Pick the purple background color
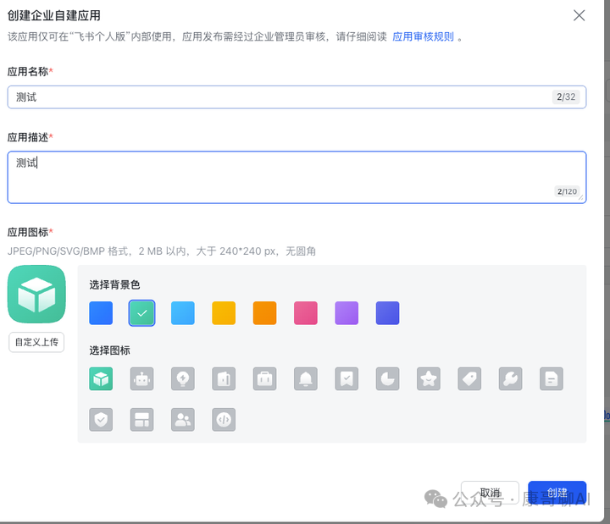This screenshot has height=524, width=610. click(347, 313)
